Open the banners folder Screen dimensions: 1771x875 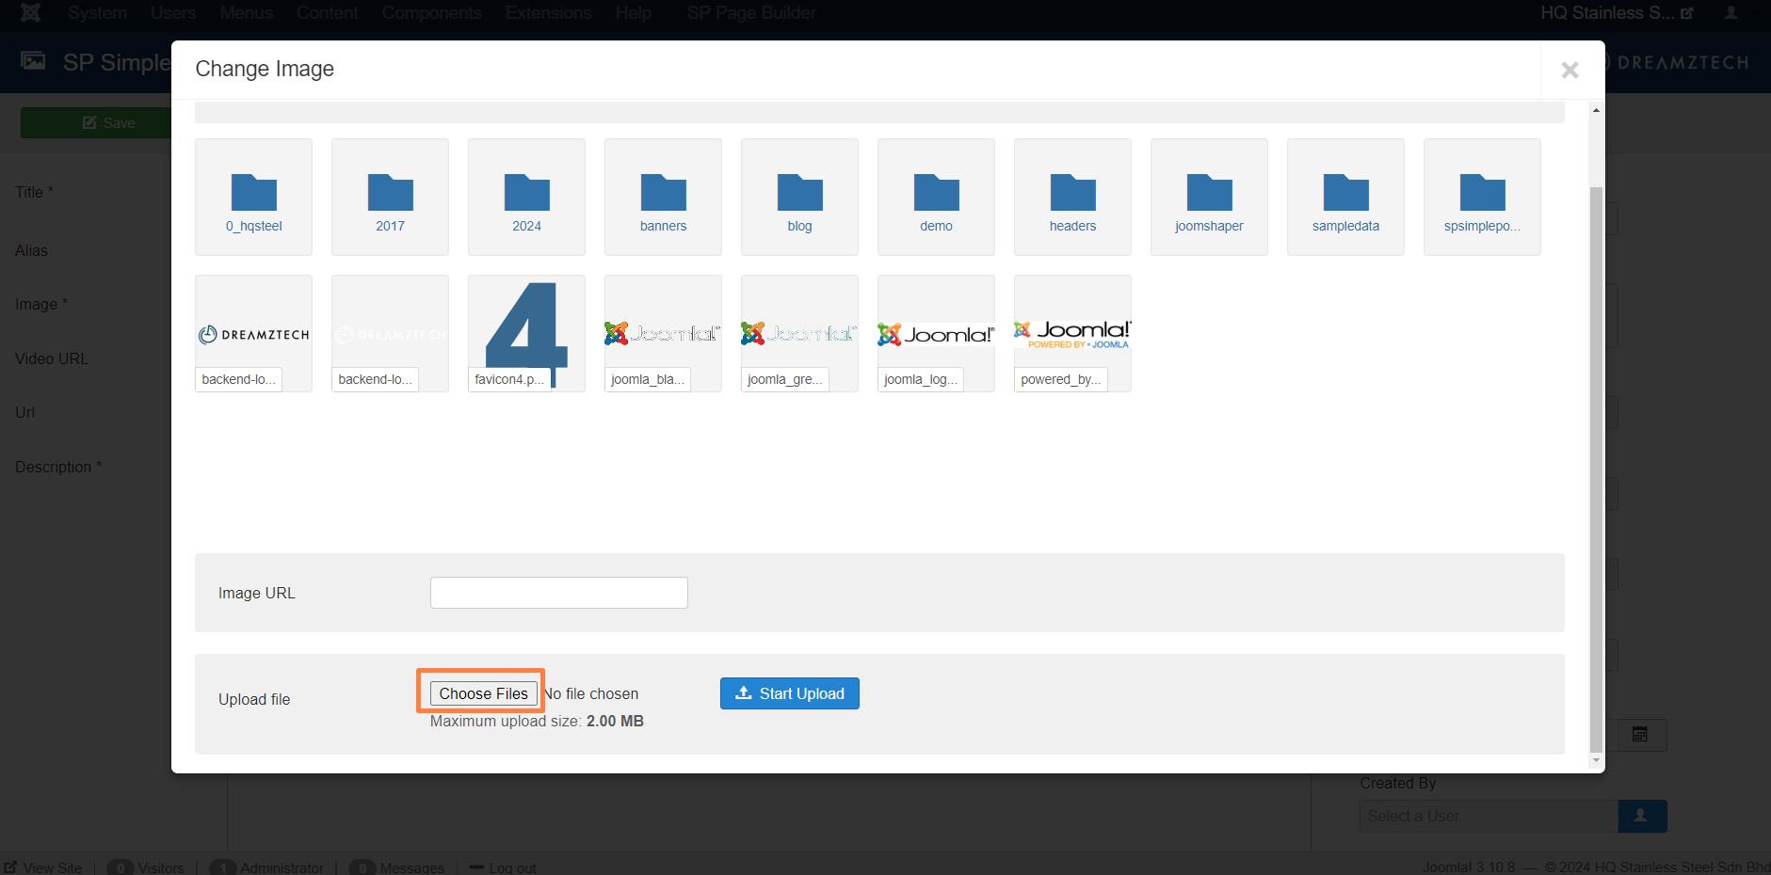[663, 197]
